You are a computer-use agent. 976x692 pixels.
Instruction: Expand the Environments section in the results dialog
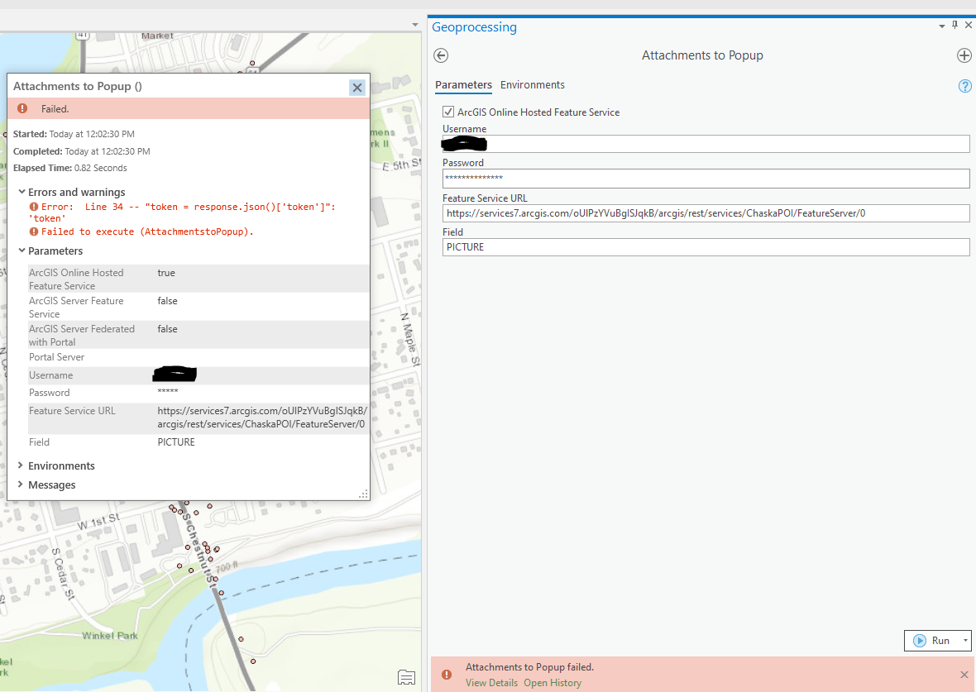coord(20,465)
